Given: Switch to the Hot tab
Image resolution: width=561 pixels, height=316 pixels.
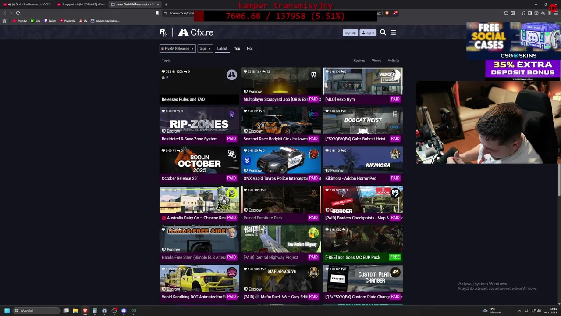Looking at the screenshot, I should click(x=250, y=49).
